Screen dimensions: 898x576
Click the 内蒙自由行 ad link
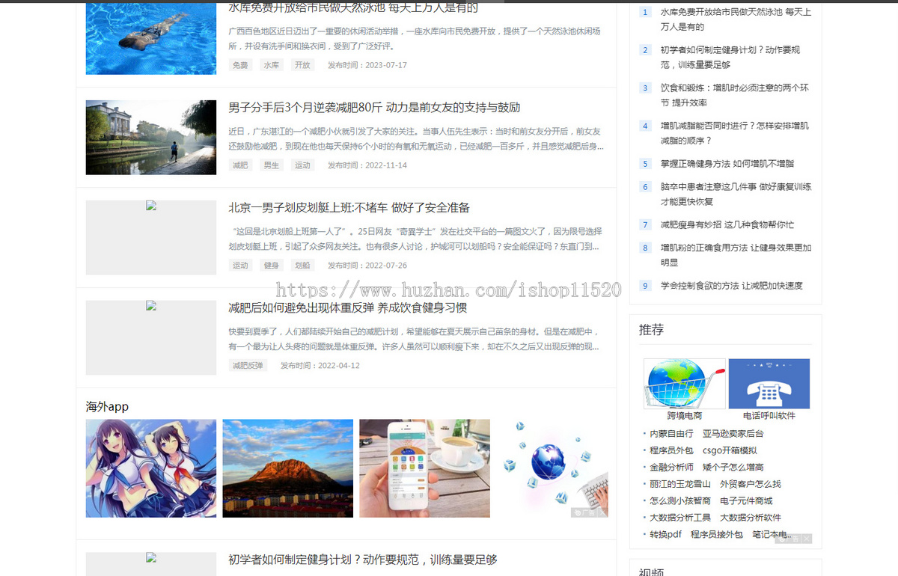tap(671, 434)
